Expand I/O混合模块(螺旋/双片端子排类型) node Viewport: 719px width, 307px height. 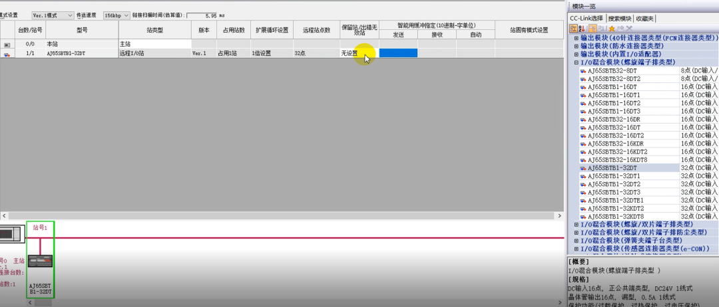point(577,225)
